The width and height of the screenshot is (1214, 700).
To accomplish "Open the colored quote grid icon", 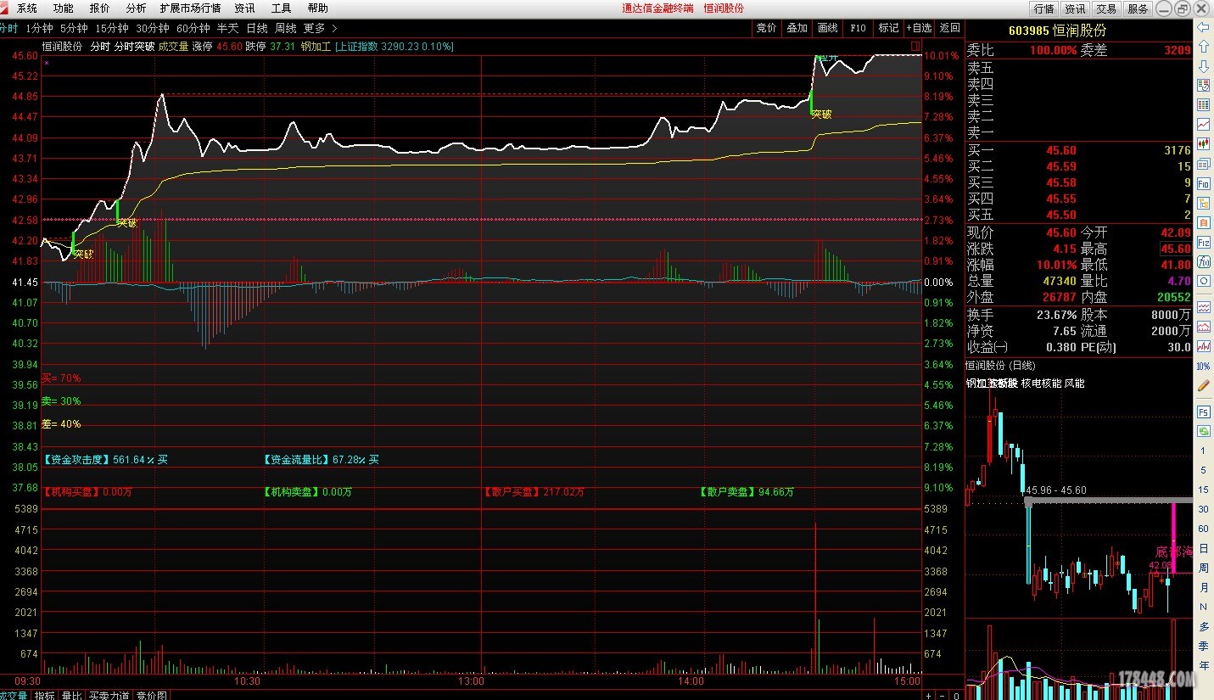I will click(1203, 105).
